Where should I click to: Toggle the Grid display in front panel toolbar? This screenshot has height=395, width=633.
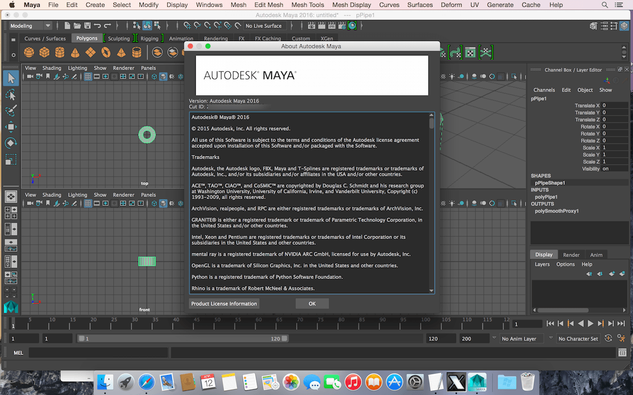[x=88, y=203]
